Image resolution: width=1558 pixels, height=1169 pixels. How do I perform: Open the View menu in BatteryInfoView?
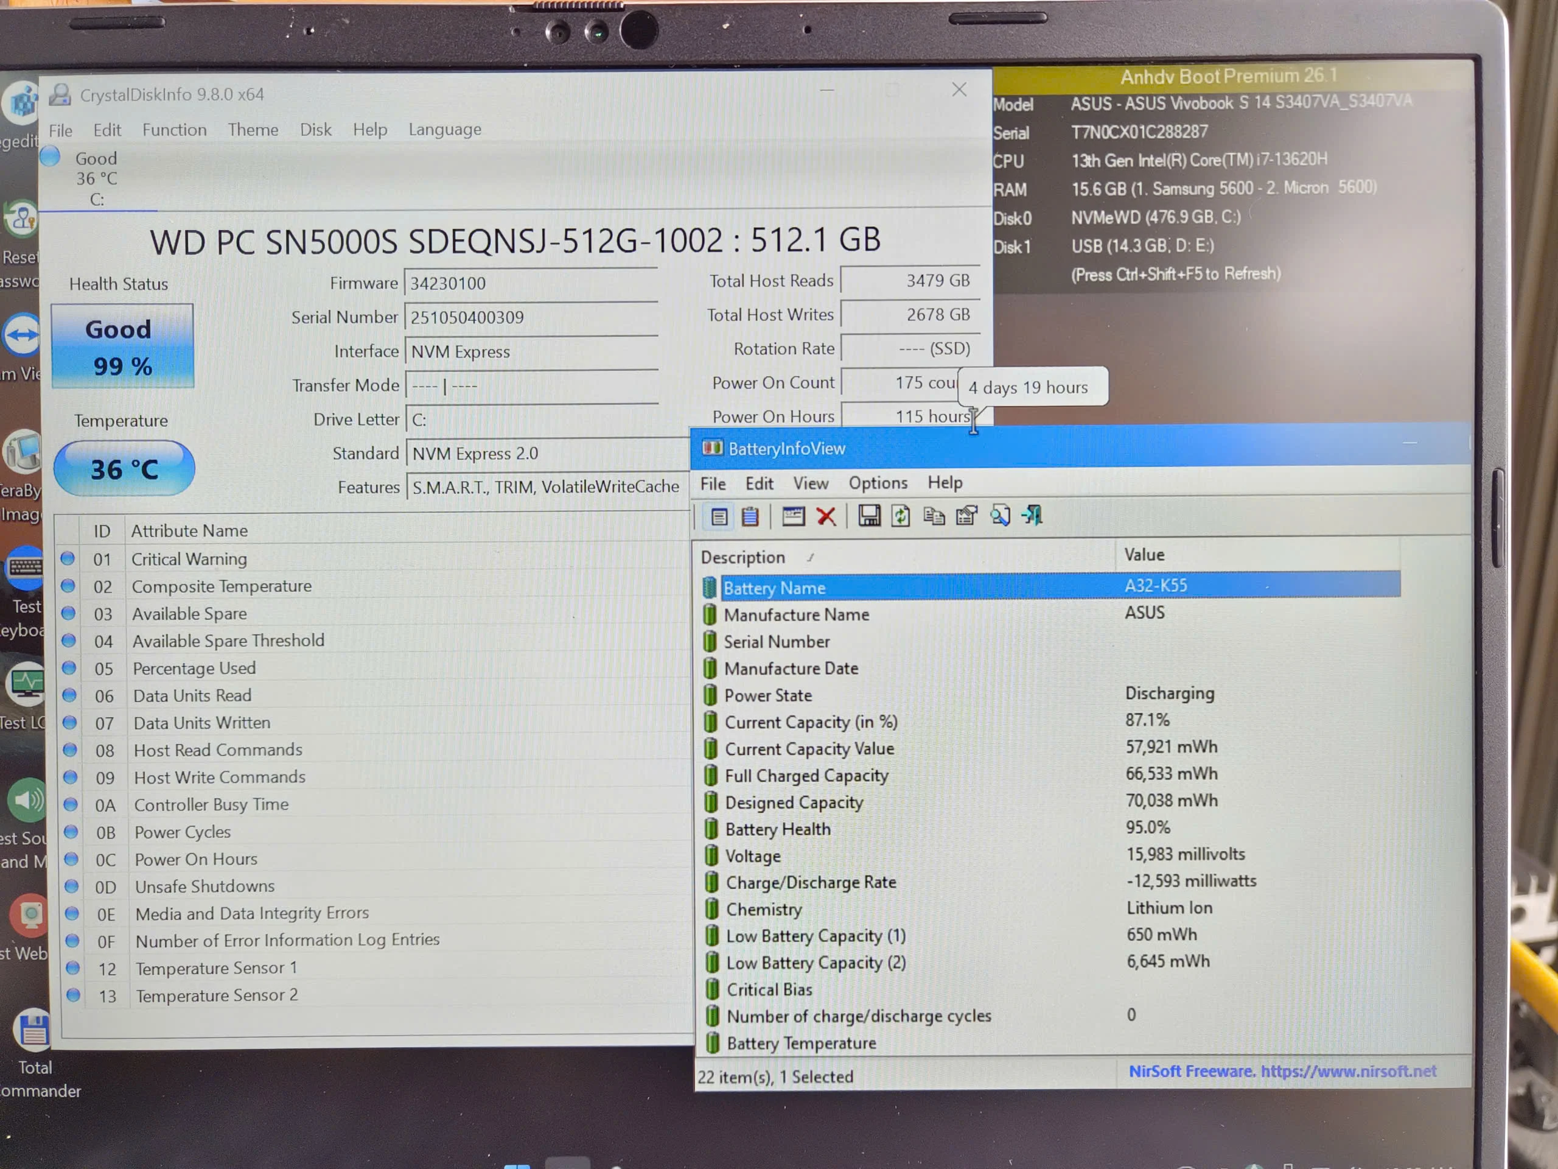coord(811,483)
